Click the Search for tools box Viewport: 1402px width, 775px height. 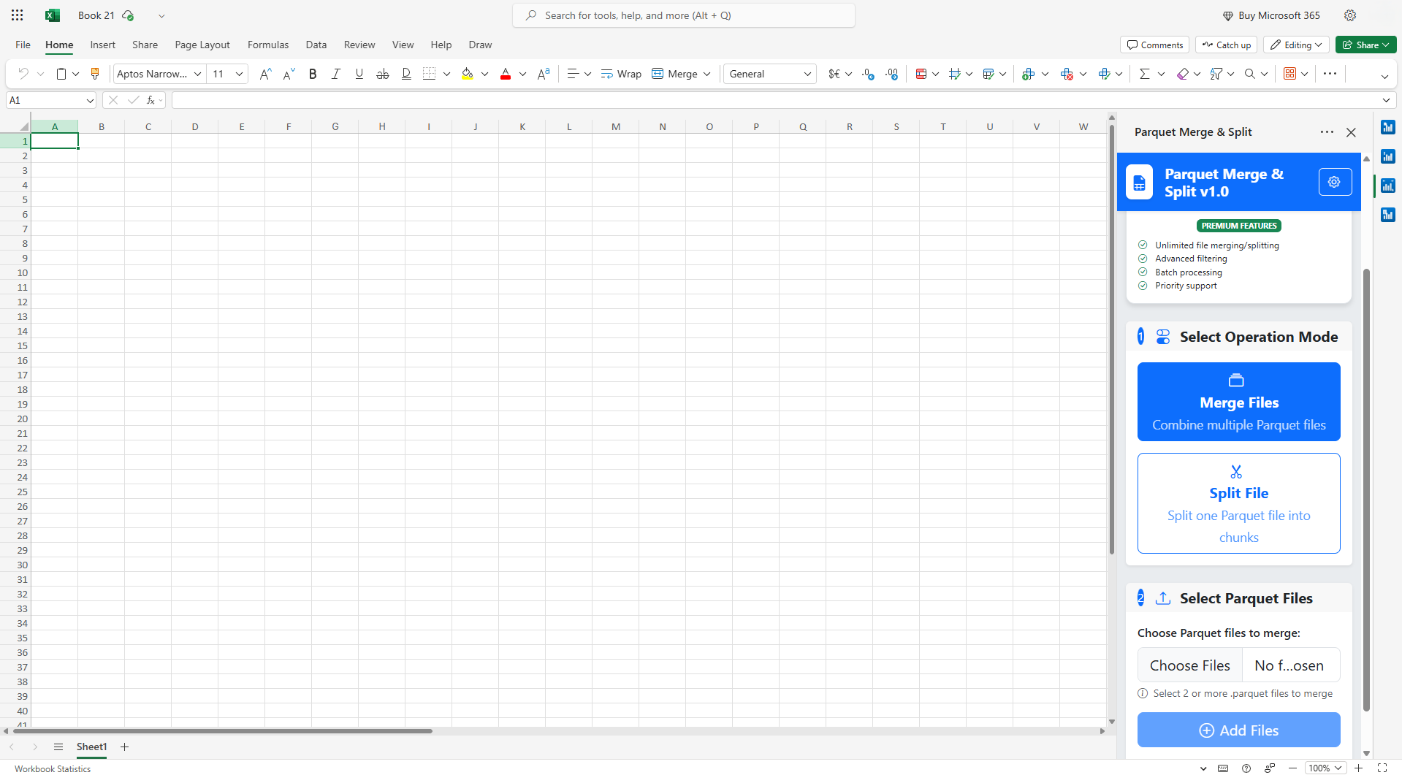click(x=684, y=15)
